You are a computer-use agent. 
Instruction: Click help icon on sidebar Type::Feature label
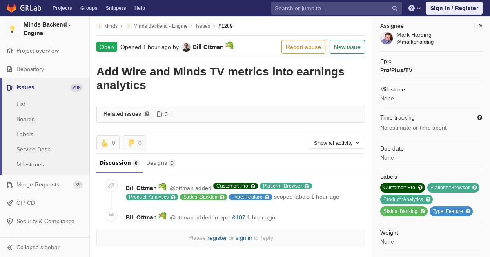pos(468,211)
